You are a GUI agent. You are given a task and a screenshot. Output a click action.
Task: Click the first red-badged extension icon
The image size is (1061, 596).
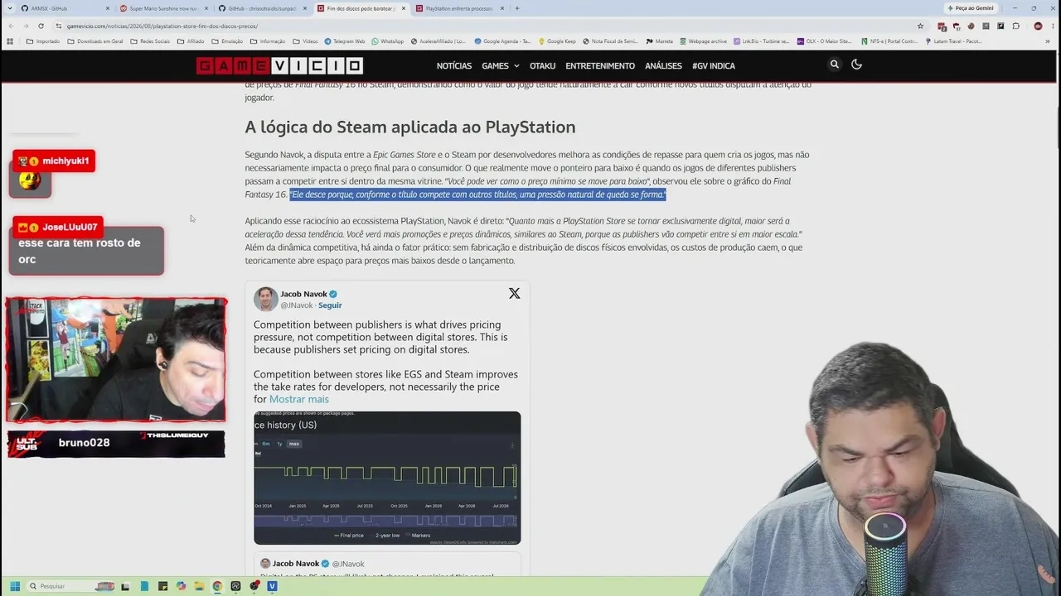point(942,26)
